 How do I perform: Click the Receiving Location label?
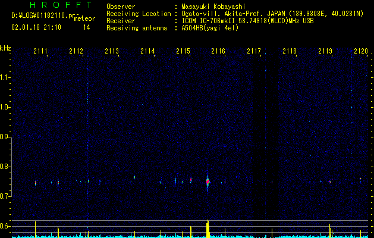pos(139,14)
